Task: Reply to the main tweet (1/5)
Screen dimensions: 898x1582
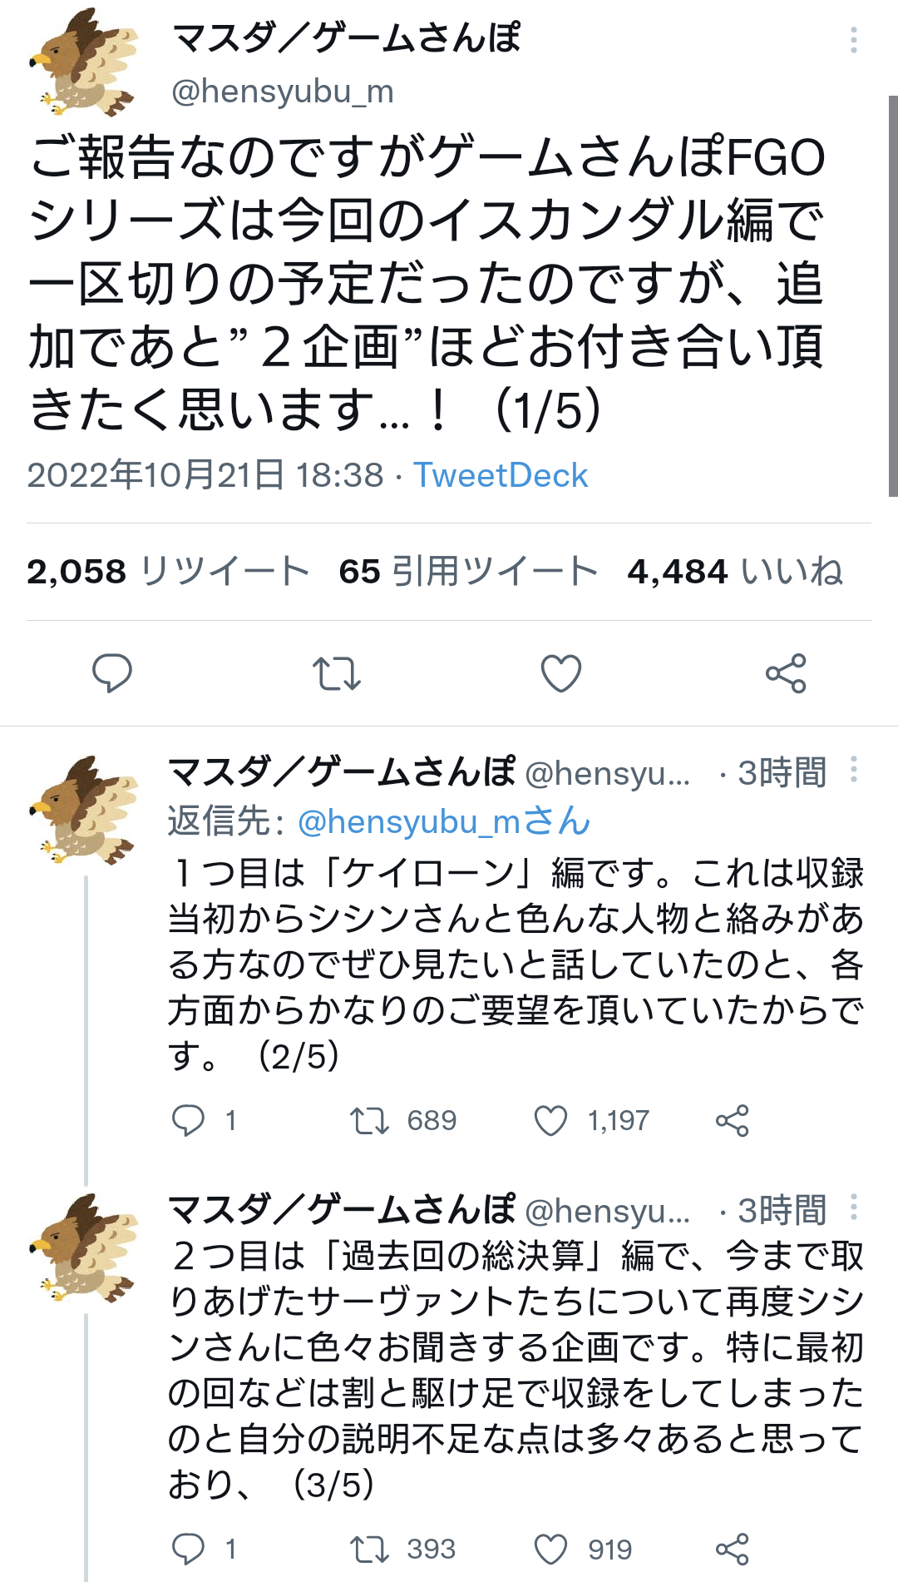Action: tap(111, 673)
